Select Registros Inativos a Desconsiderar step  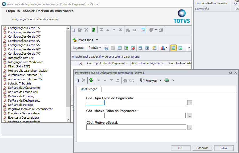[x=30, y=109]
